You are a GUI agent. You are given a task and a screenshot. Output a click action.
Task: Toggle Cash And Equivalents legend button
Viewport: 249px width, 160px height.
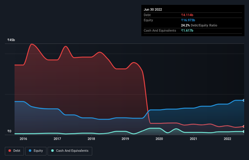coord(70,151)
